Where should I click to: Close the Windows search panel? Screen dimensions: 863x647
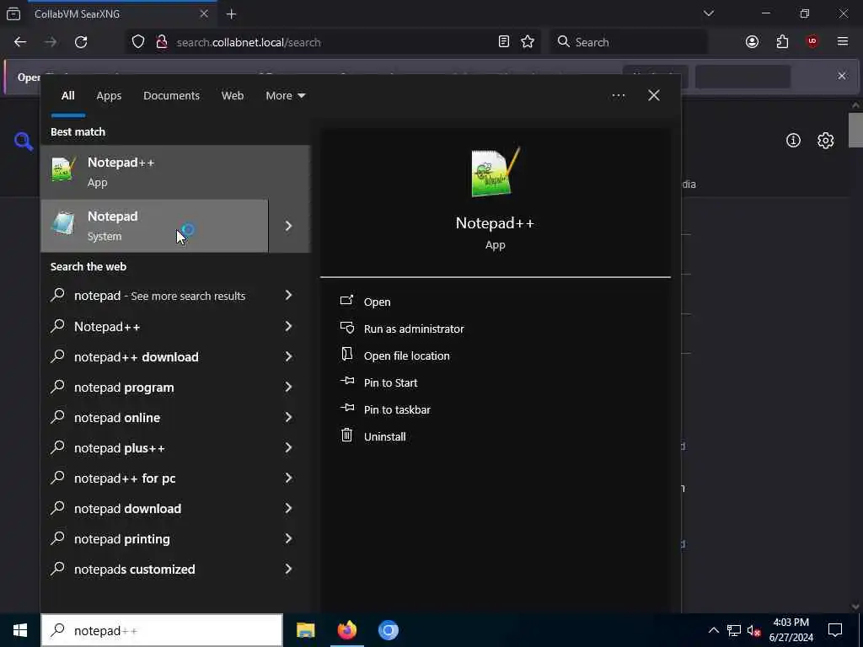tap(654, 95)
